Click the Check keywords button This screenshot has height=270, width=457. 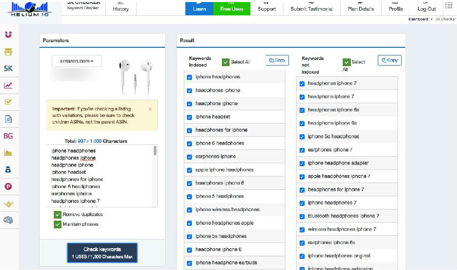pos(102,253)
